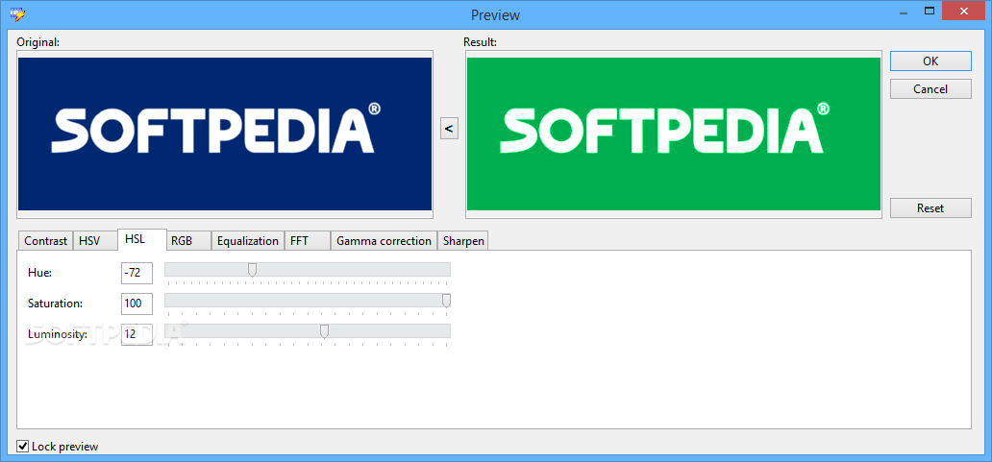Open the HSV tab

[95, 241]
